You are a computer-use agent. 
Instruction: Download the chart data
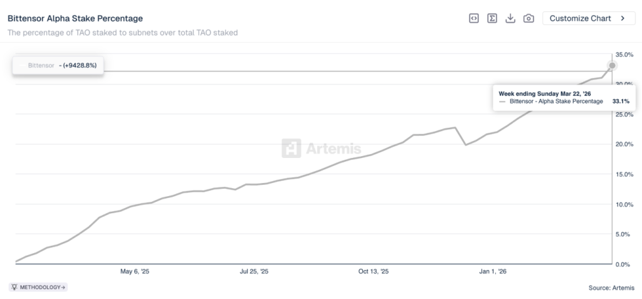click(x=510, y=18)
